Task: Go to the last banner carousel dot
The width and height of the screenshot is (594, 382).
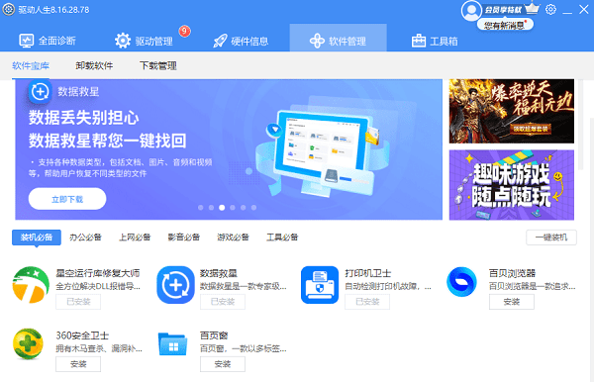Action: tap(253, 208)
